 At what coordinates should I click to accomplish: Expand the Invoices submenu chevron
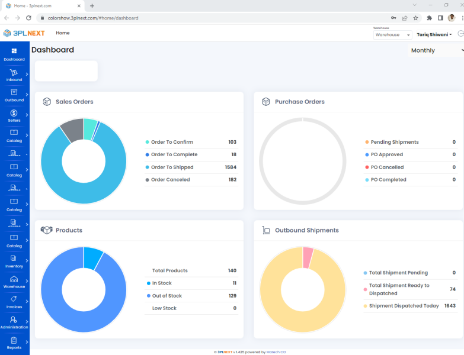click(27, 301)
